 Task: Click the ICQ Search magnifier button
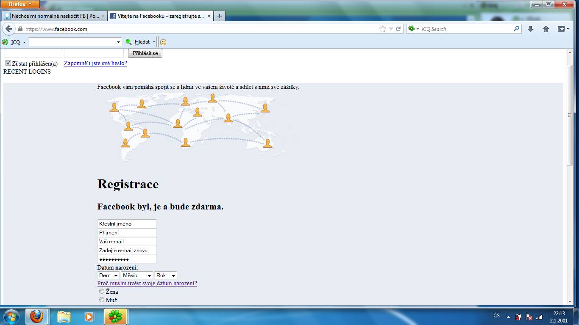click(517, 29)
